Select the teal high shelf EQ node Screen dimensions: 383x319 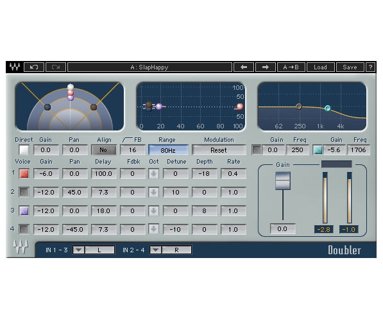(x=328, y=108)
